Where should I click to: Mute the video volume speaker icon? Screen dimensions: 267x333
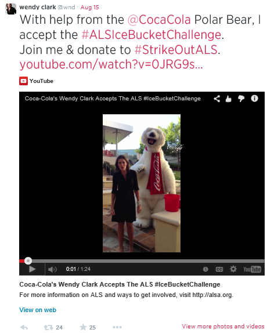tap(52, 269)
